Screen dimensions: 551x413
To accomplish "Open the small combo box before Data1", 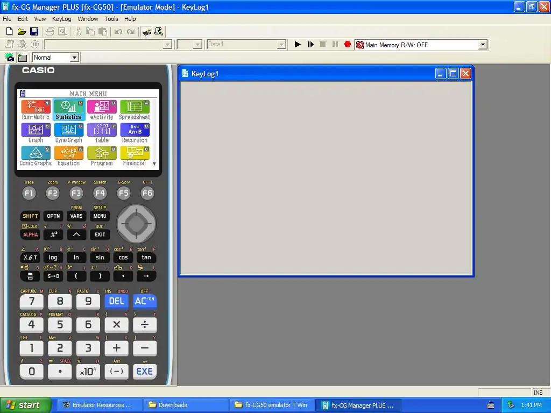I will (x=198, y=45).
